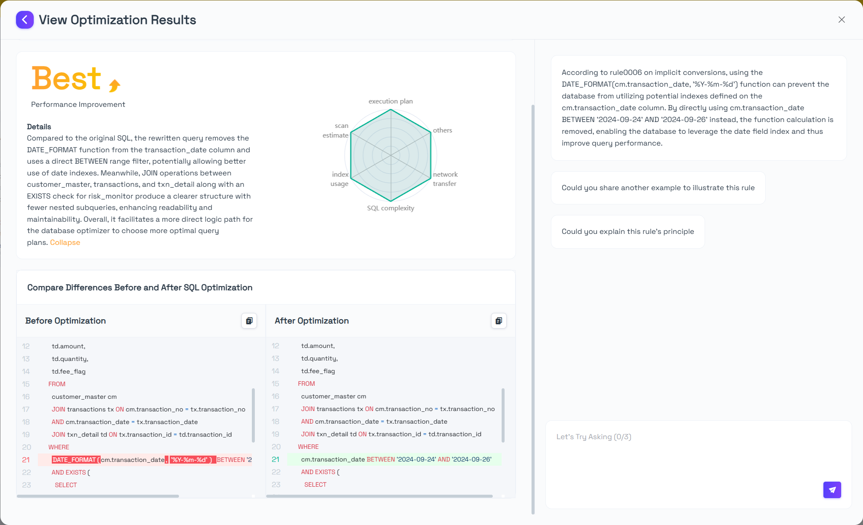Image resolution: width=863 pixels, height=525 pixels.
Task: Collapse the performance improvement Details text
Action: pyautogui.click(x=65, y=242)
